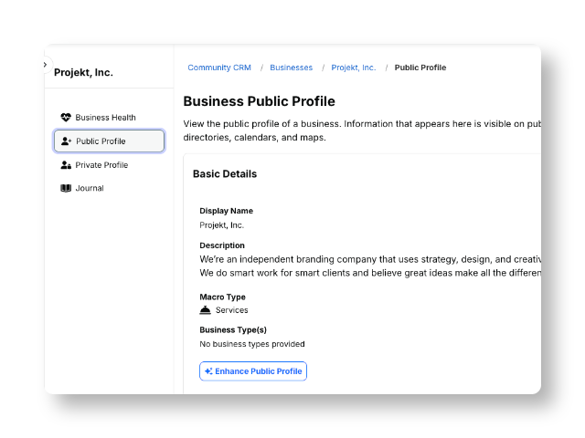Image resolution: width=585 pixels, height=438 pixels.
Task: Open the Projekt, Inc. breadcrumb link
Action: [354, 68]
